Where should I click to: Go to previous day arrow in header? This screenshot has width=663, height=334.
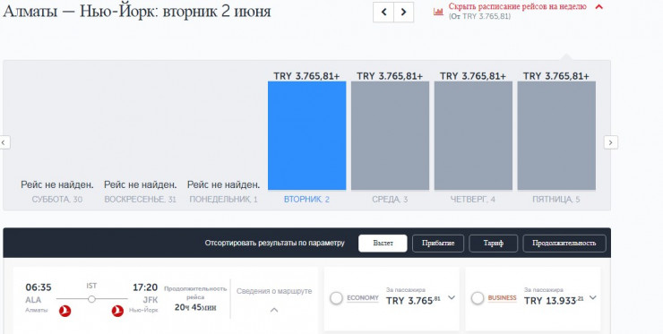point(383,13)
